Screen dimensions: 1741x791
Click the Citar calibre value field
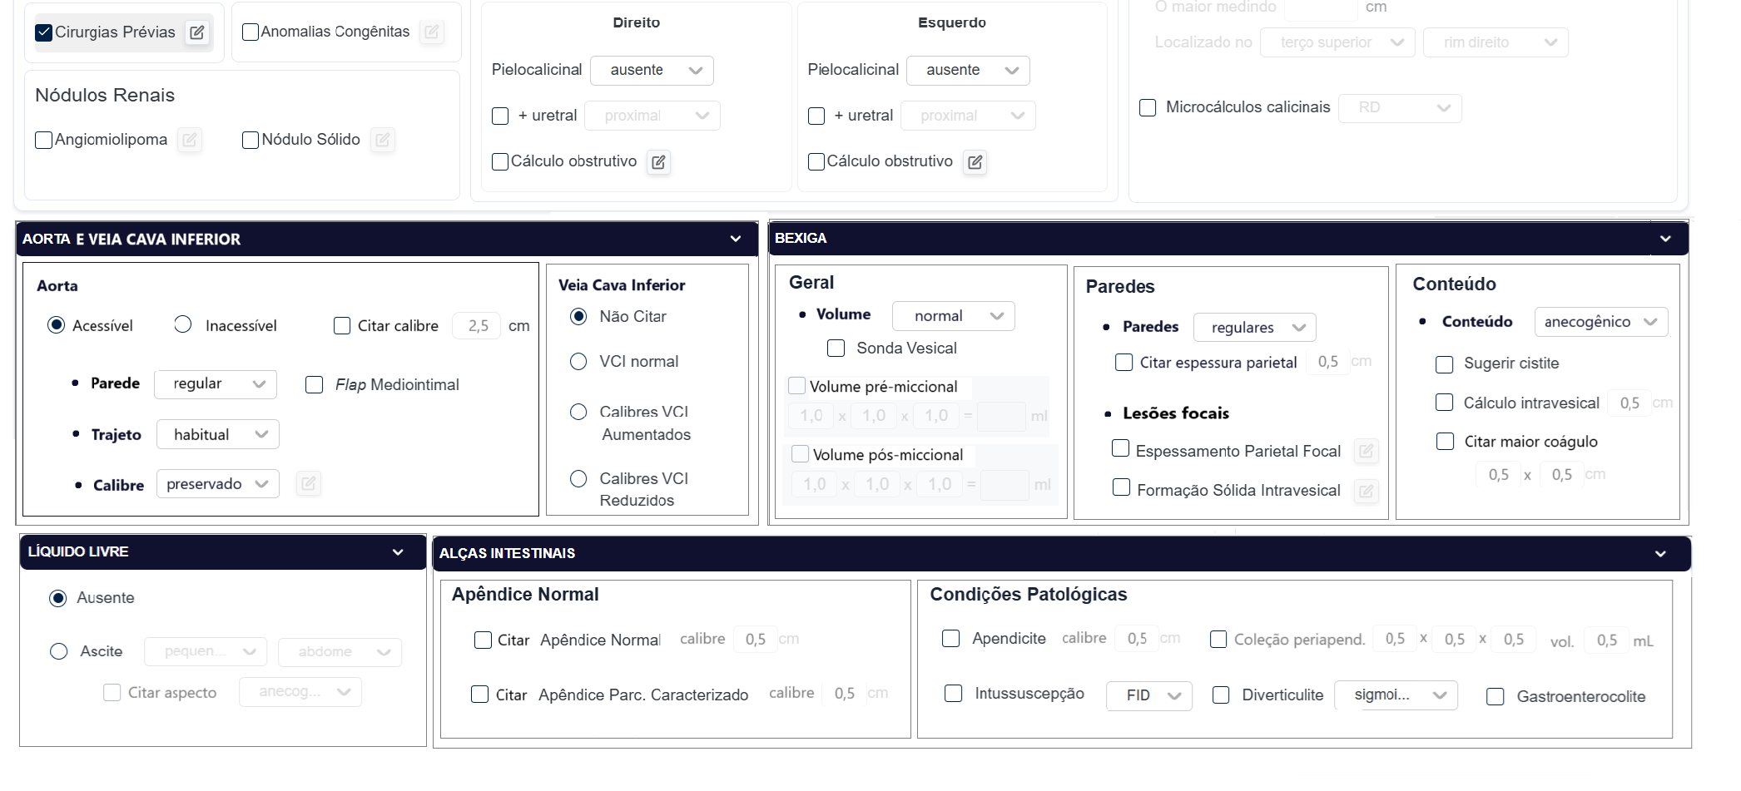[x=478, y=326]
